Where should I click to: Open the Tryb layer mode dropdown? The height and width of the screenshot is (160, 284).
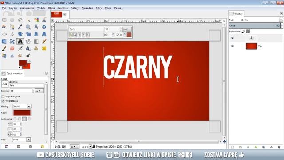pos(280,20)
